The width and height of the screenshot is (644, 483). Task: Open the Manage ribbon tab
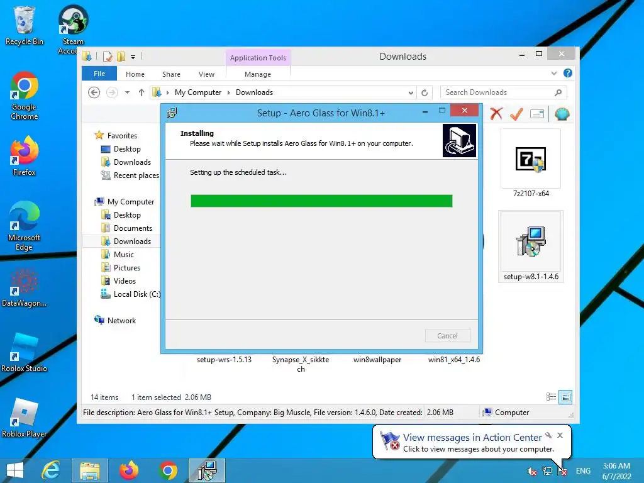pyautogui.click(x=258, y=74)
